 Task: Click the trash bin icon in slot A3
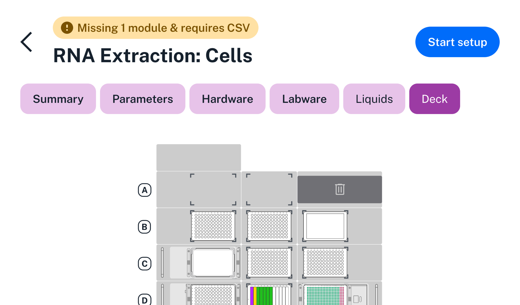(339, 189)
